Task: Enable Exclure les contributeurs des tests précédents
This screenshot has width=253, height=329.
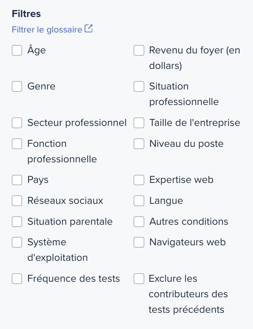Action: 139,278
